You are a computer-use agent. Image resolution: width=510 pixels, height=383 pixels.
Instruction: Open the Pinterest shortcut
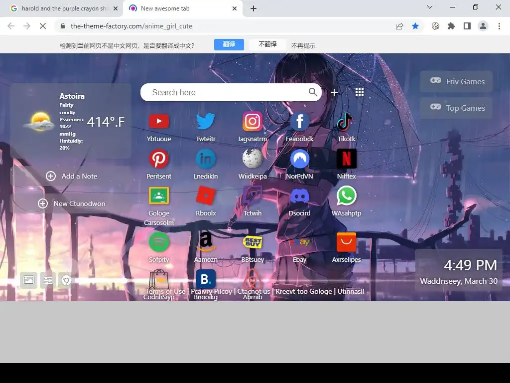pyautogui.click(x=159, y=159)
